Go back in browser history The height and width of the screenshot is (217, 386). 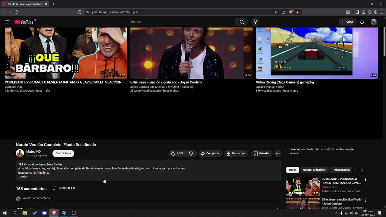point(4,12)
